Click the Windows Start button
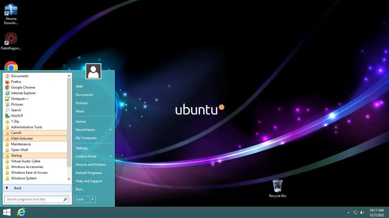Screen dimensions: 389x218 coord(7,212)
